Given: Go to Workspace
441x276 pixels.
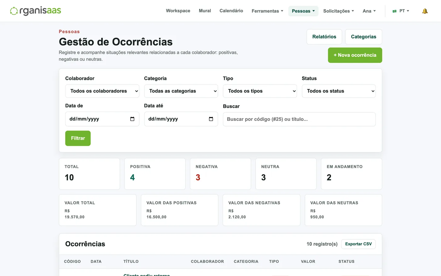Looking at the screenshot, I should point(178,11).
